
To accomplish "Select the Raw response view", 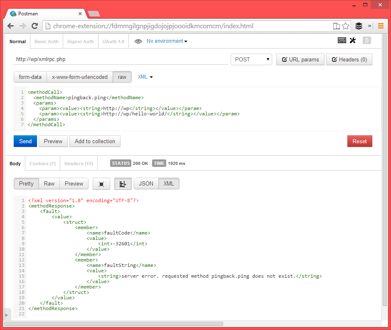I will 49,184.
